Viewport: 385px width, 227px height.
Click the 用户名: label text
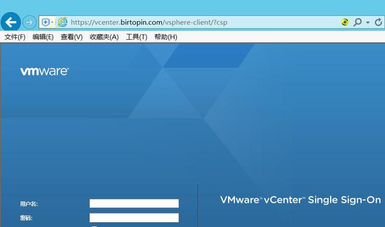point(29,204)
